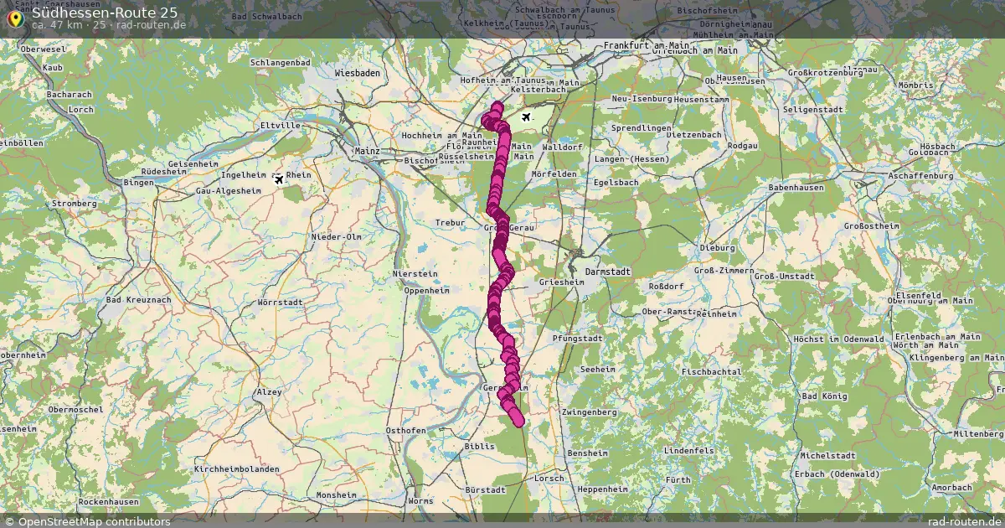The image size is (1005, 528).
Task: Click the Miltenberg town label
Action: click(977, 433)
